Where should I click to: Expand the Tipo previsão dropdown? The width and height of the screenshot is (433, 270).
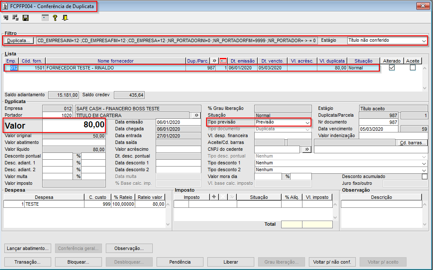tap(307, 122)
